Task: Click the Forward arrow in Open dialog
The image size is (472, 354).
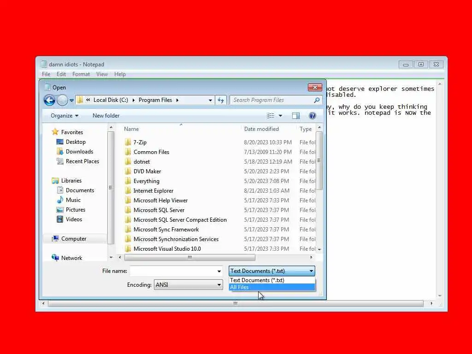Action: 62,100
